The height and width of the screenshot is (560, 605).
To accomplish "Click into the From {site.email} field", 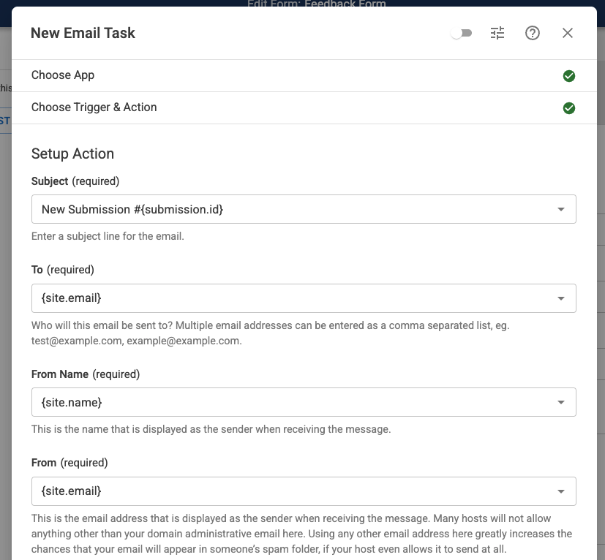I will [x=285, y=491].
